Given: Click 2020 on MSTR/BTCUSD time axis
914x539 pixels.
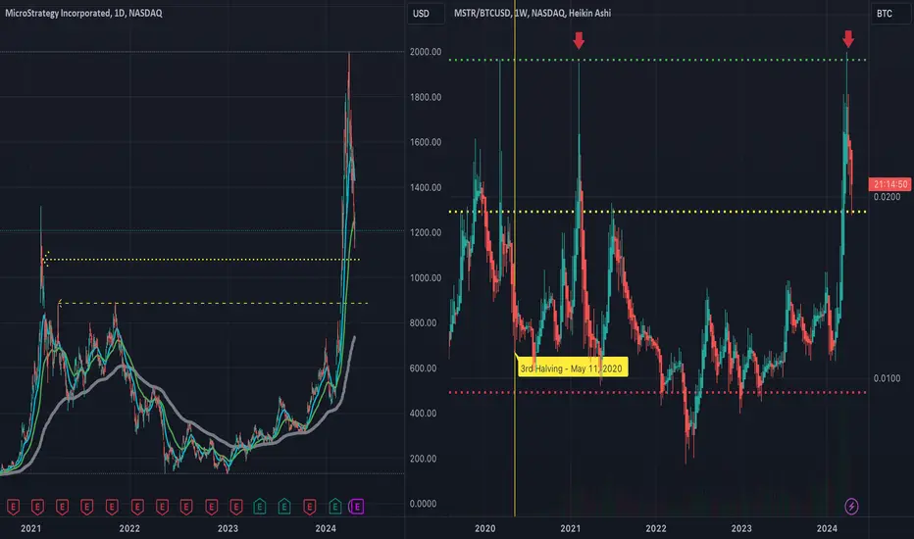Looking at the screenshot, I should click(485, 528).
